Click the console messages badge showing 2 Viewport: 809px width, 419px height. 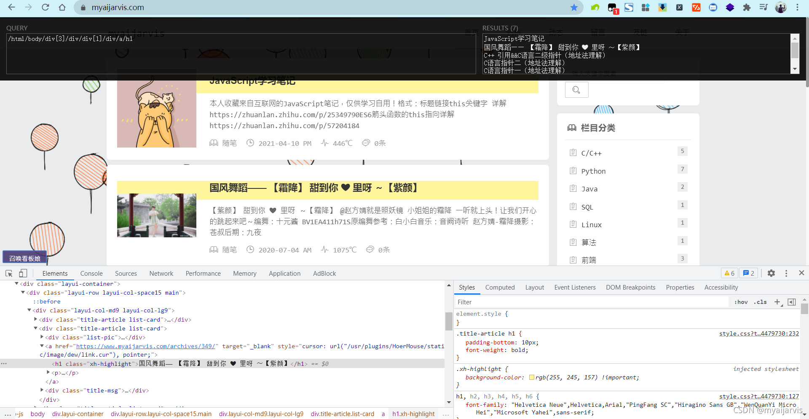tap(748, 273)
